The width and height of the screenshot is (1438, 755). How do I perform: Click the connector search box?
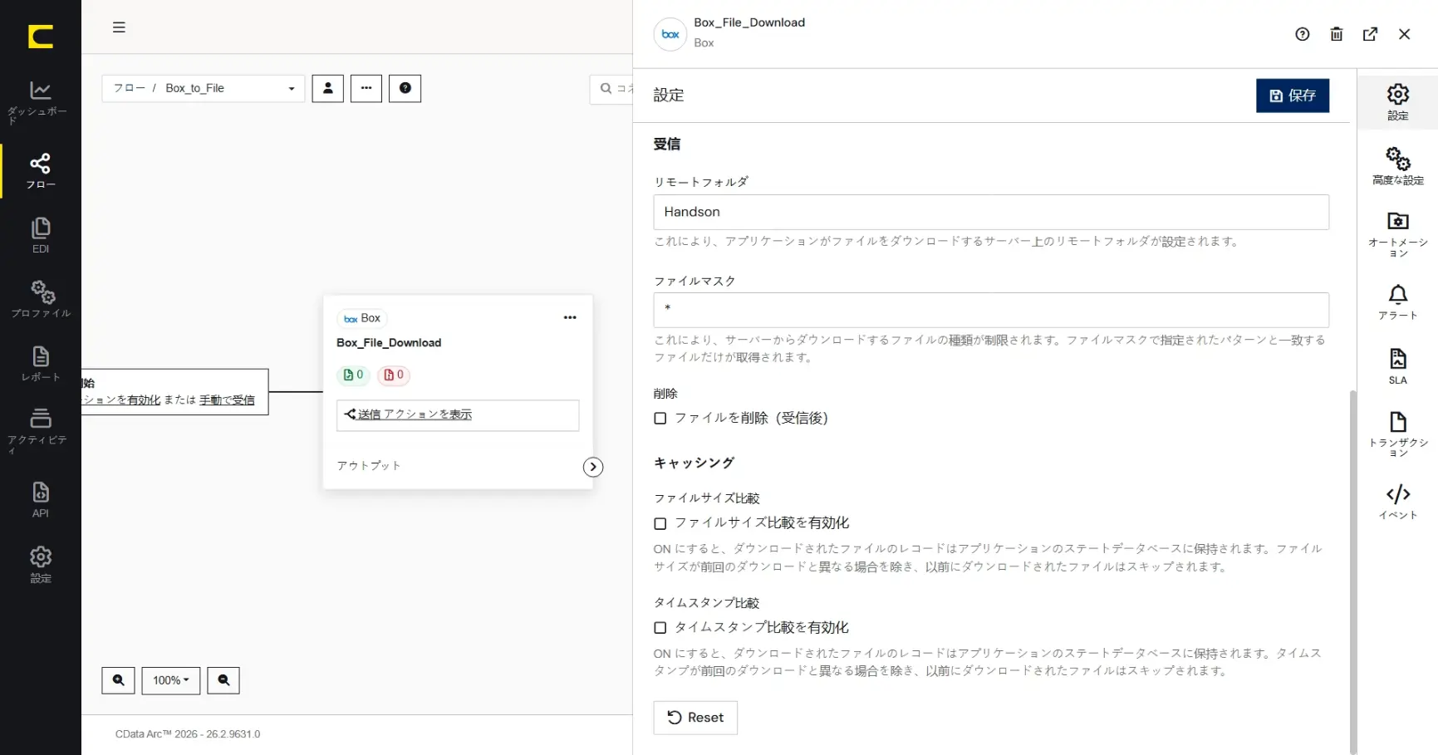pos(612,88)
